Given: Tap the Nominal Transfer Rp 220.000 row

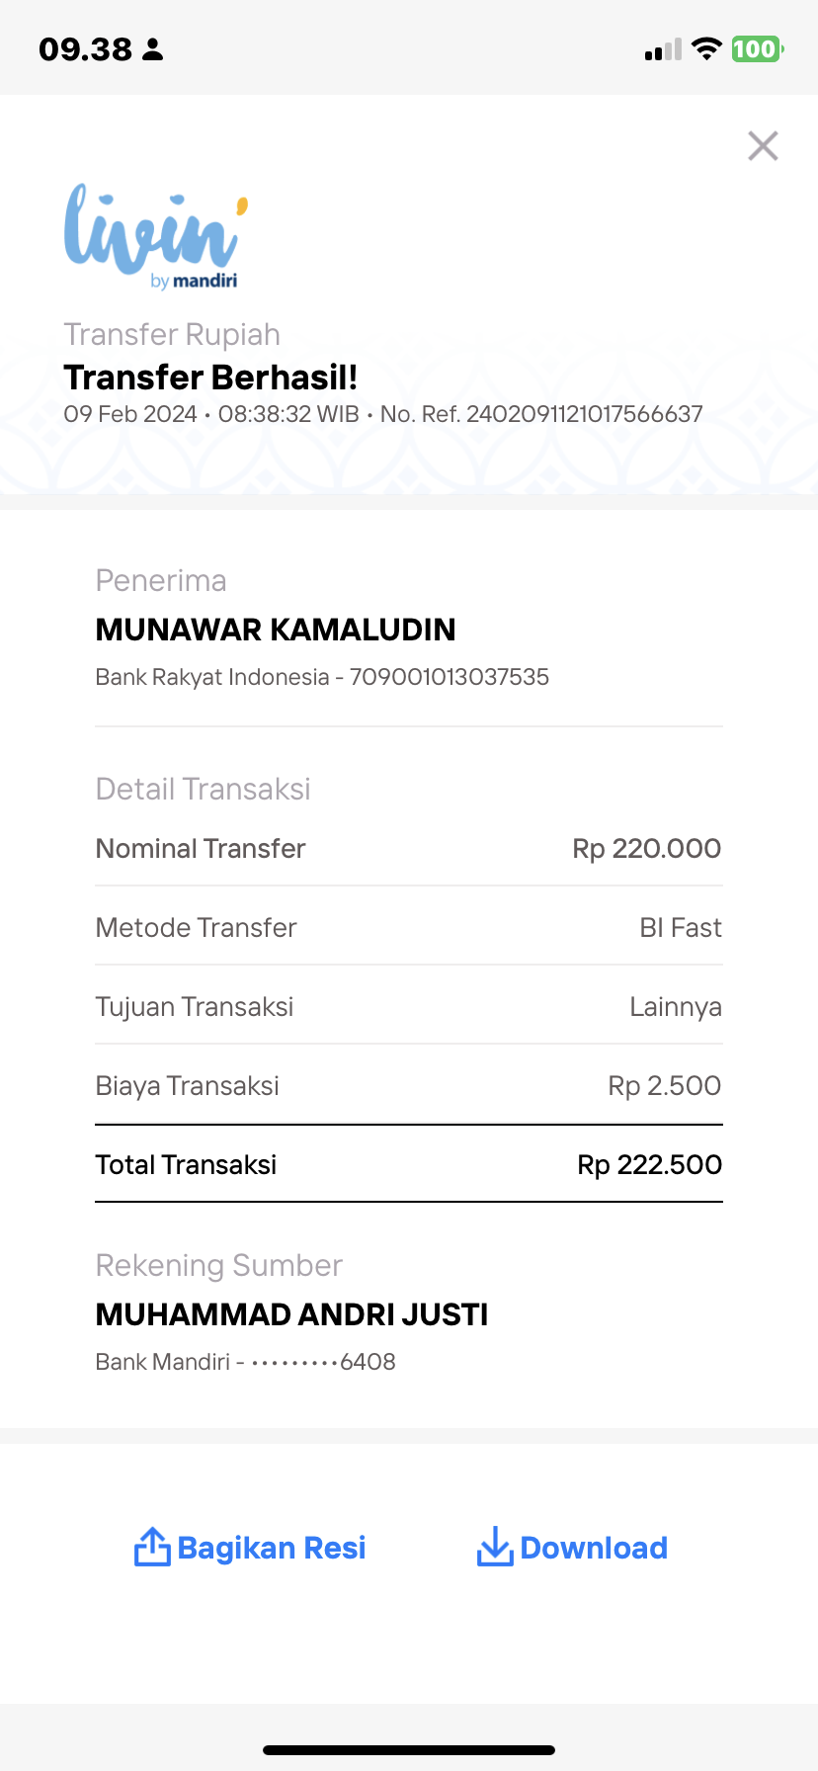Looking at the screenshot, I should [x=409, y=848].
